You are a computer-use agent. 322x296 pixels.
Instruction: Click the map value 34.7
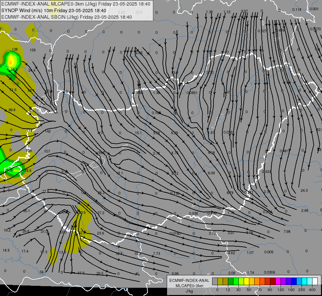tap(43, 272)
